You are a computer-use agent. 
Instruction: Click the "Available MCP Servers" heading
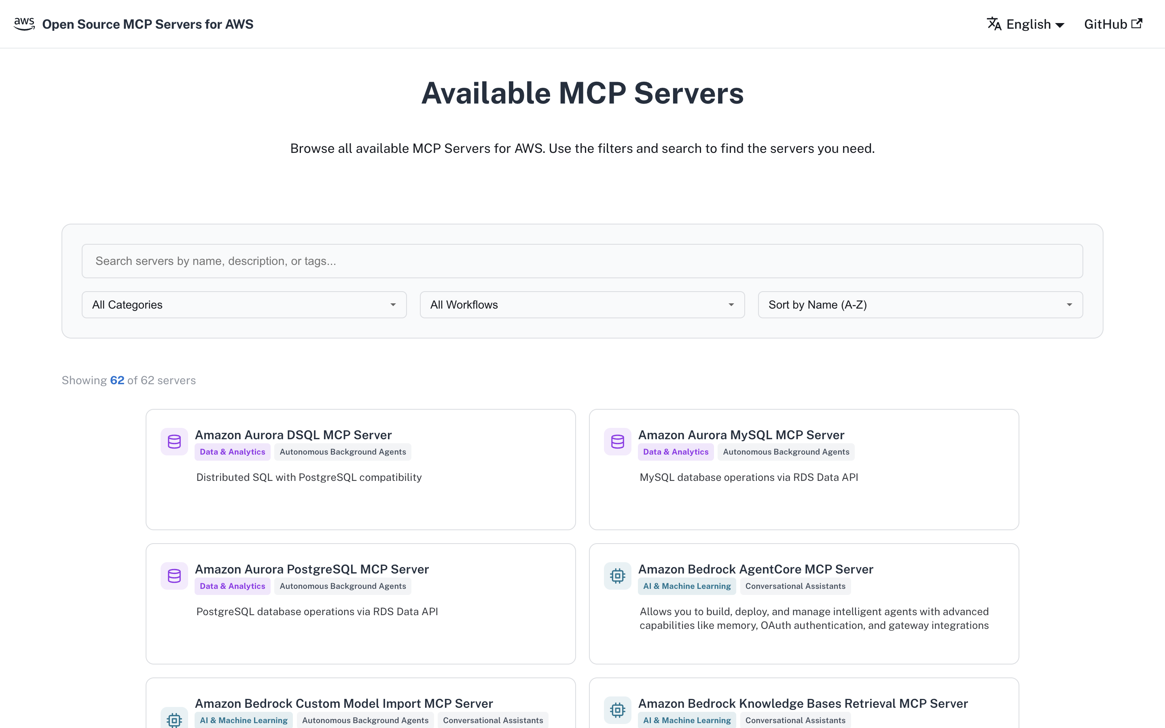582,93
